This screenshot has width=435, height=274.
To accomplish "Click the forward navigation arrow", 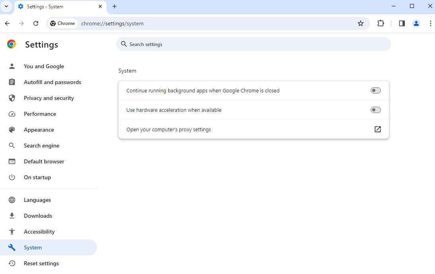I will [21, 23].
